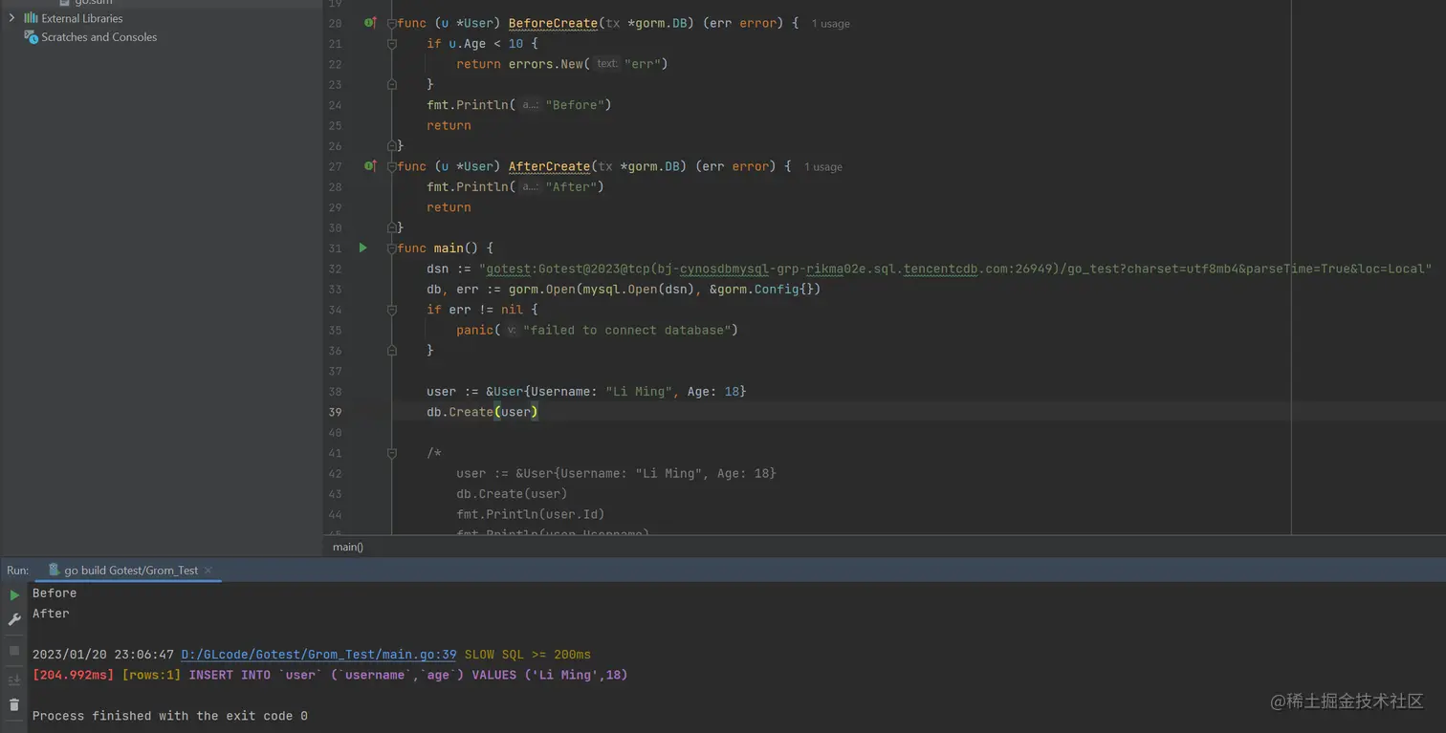Select the External Libraries icon

pos(31,18)
